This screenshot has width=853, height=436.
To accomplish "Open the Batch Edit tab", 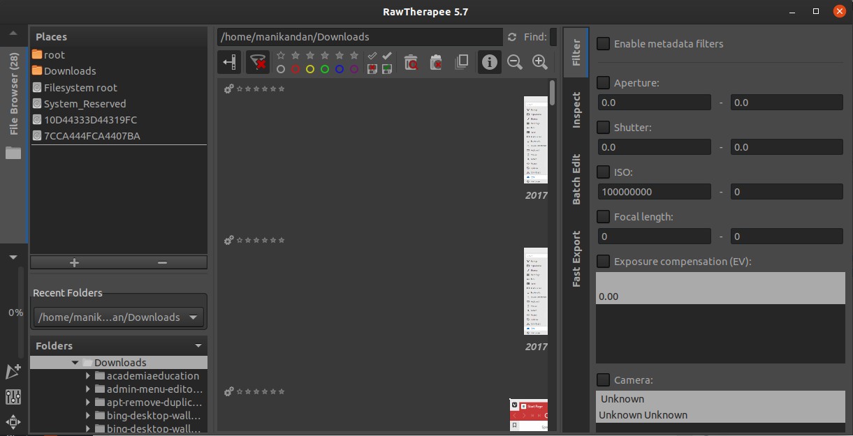I will 576,179.
